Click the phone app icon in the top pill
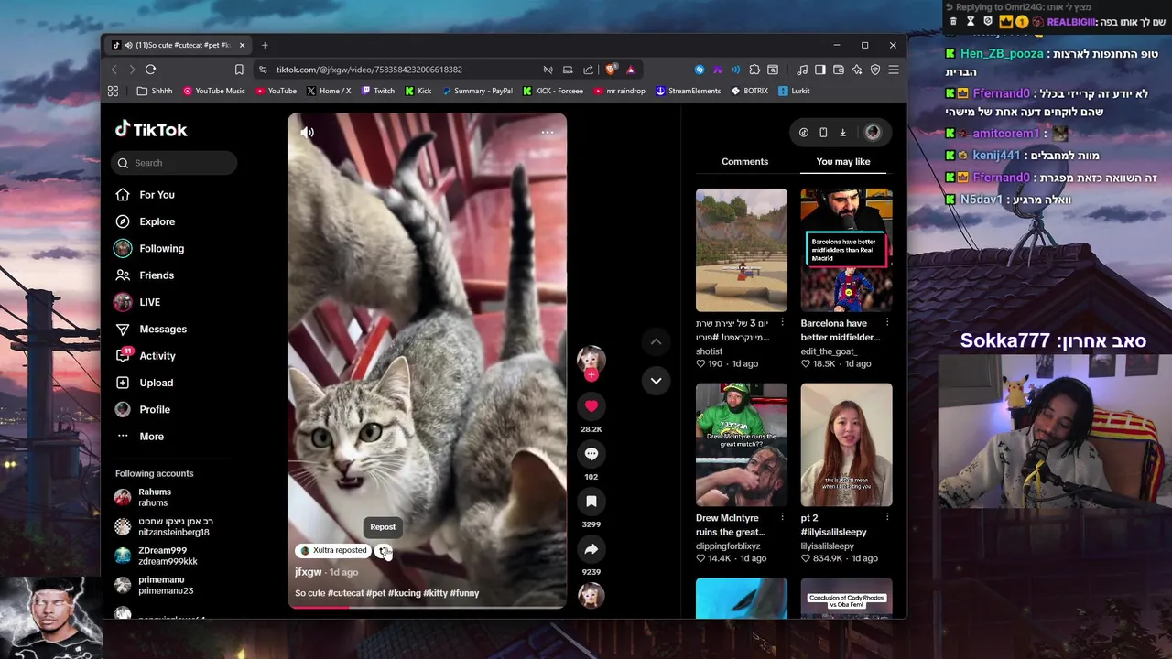 point(823,133)
